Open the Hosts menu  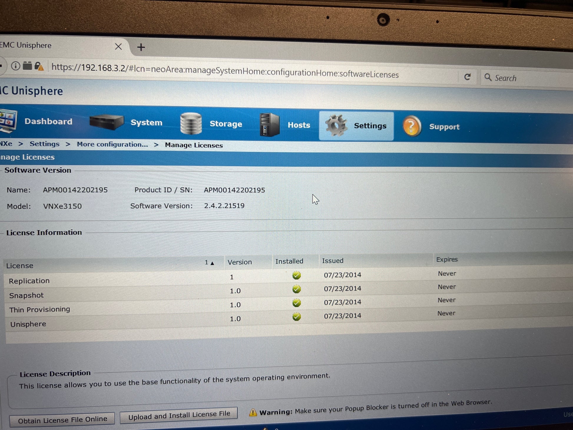(299, 125)
